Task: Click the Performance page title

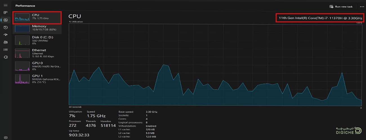Action: point(25,6)
